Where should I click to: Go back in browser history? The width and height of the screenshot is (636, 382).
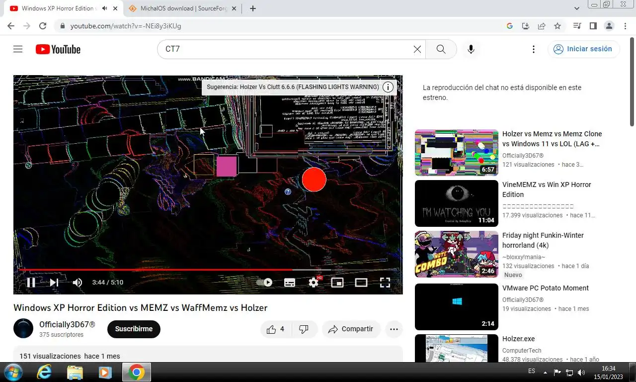point(11,26)
